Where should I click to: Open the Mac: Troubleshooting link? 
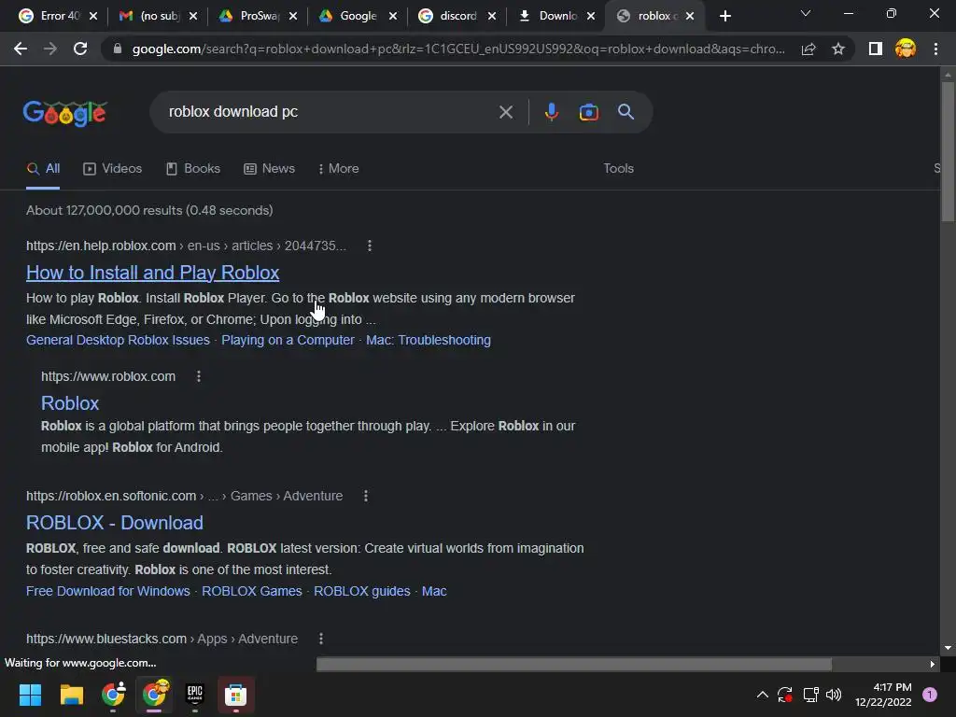point(428,340)
